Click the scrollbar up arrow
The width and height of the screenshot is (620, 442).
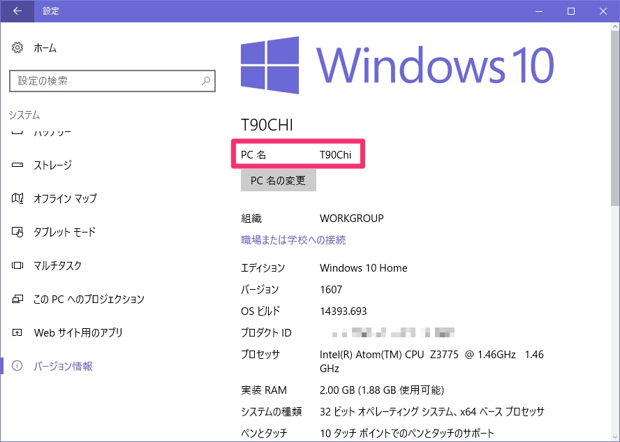pos(615,27)
